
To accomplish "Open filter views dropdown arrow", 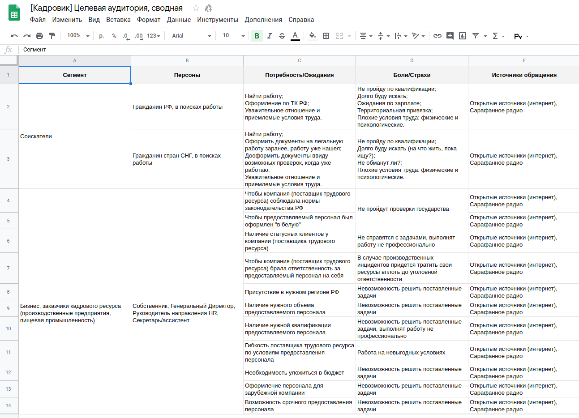I will [485, 36].
